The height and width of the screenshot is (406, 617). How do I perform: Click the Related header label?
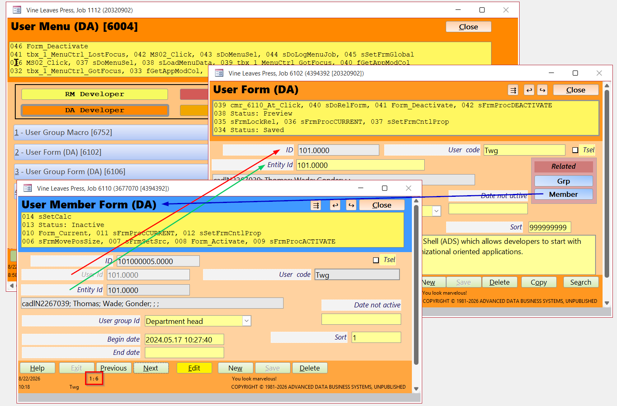564,166
